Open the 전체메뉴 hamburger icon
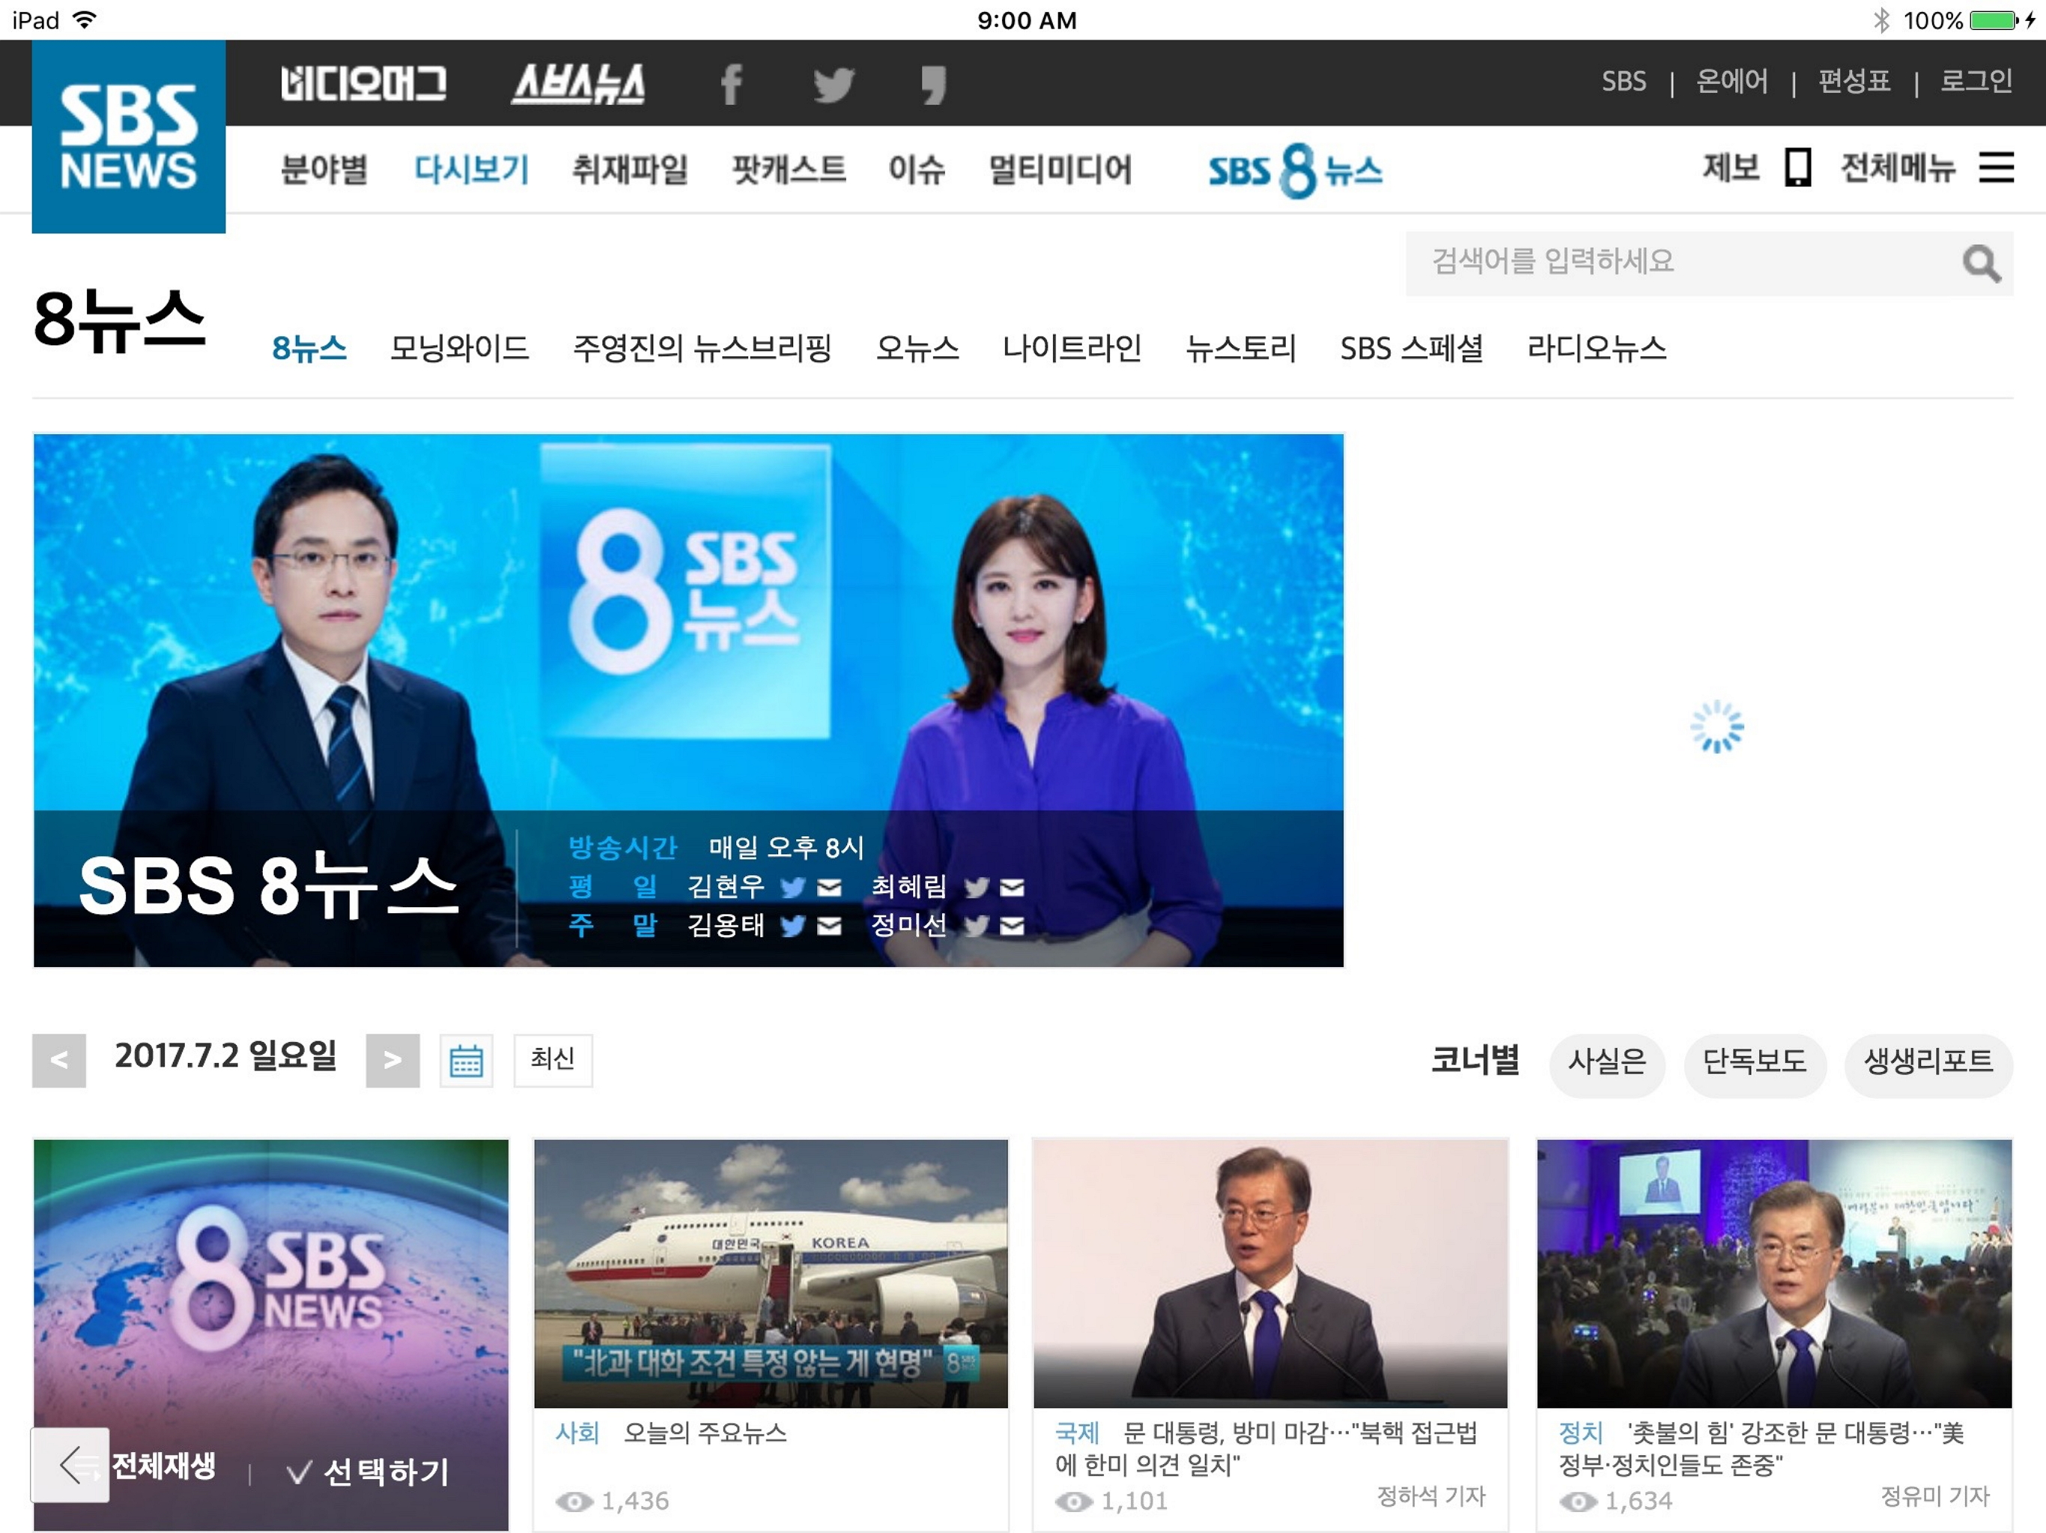 [x=1996, y=168]
